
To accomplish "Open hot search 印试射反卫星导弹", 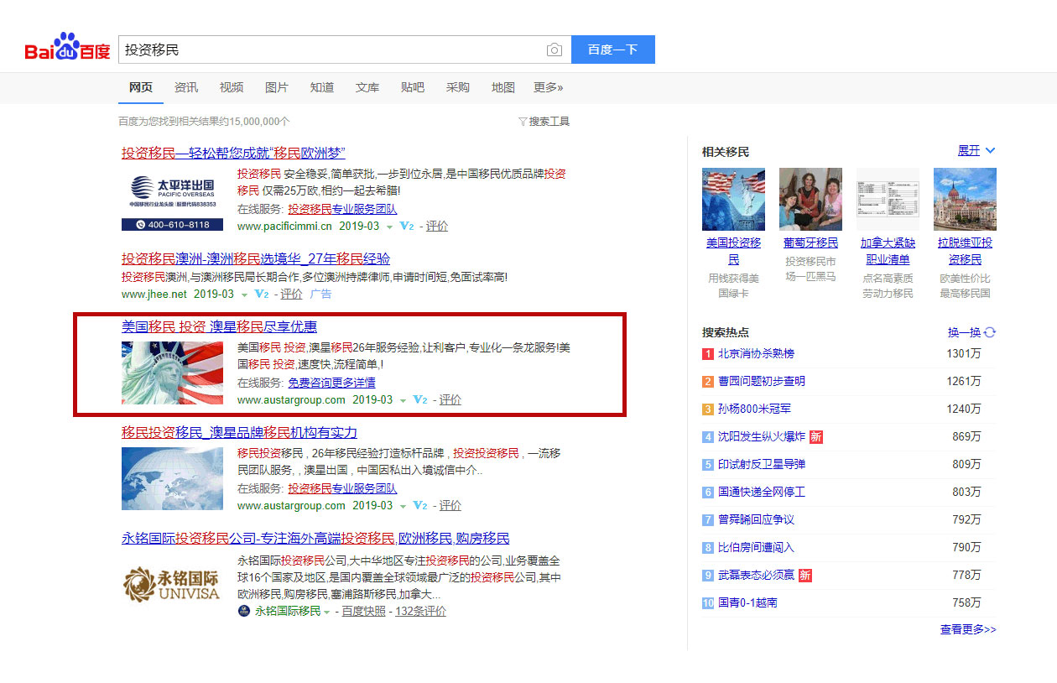I will click(x=762, y=464).
